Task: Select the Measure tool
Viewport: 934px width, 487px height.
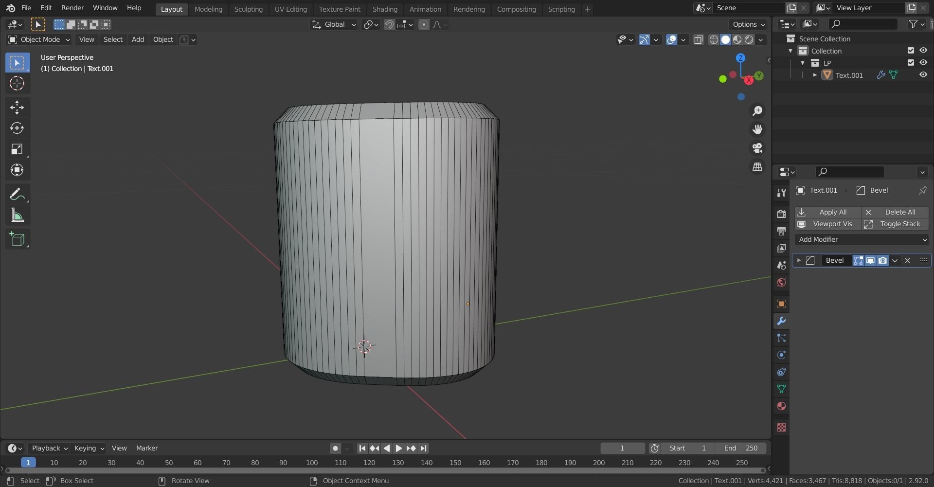Action: coord(17,215)
